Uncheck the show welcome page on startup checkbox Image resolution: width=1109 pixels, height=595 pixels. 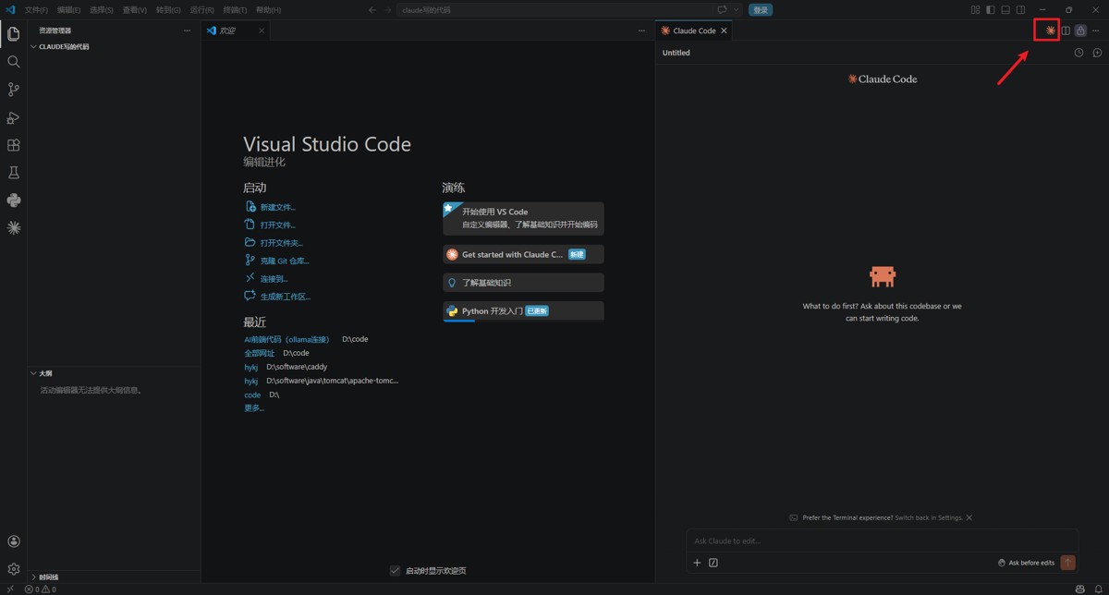(x=395, y=570)
